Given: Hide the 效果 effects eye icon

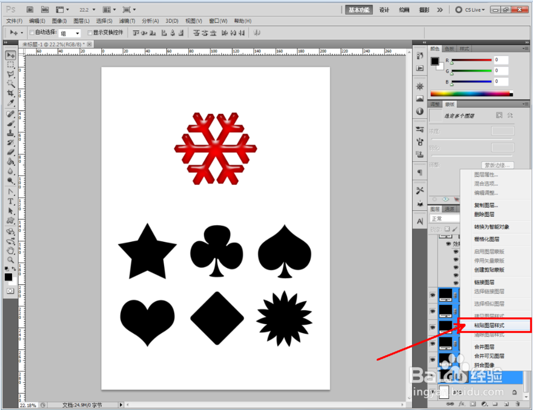Looking at the screenshot, I should 448,243.
